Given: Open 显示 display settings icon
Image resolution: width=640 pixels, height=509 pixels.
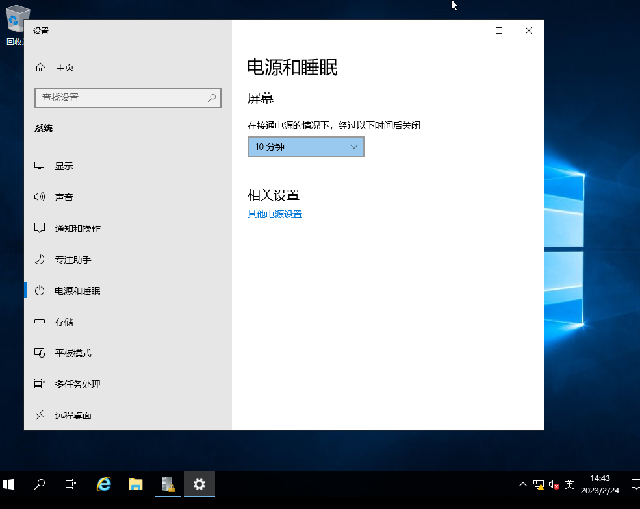Looking at the screenshot, I should (40, 166).
